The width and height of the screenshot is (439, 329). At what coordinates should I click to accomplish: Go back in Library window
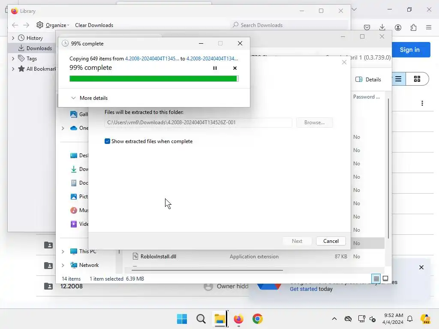(15, 25)
